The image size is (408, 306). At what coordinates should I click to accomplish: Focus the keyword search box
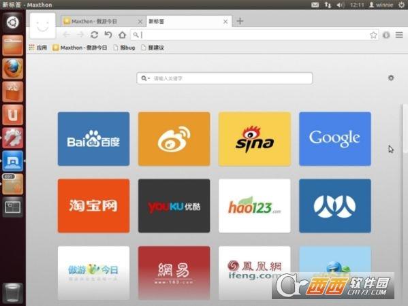coord(225,78)
